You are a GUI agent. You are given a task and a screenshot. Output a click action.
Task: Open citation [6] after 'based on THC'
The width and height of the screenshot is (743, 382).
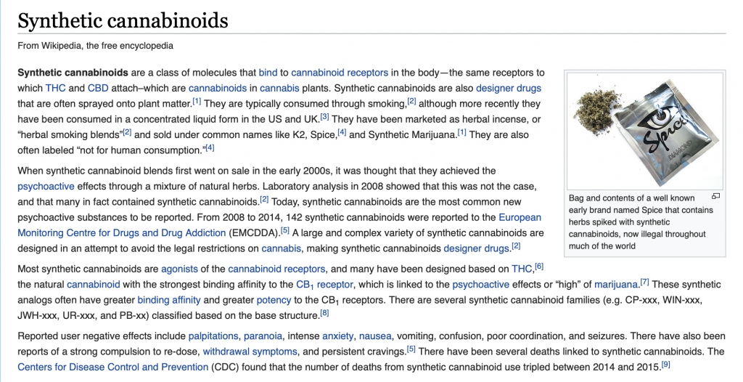(539, 267)
